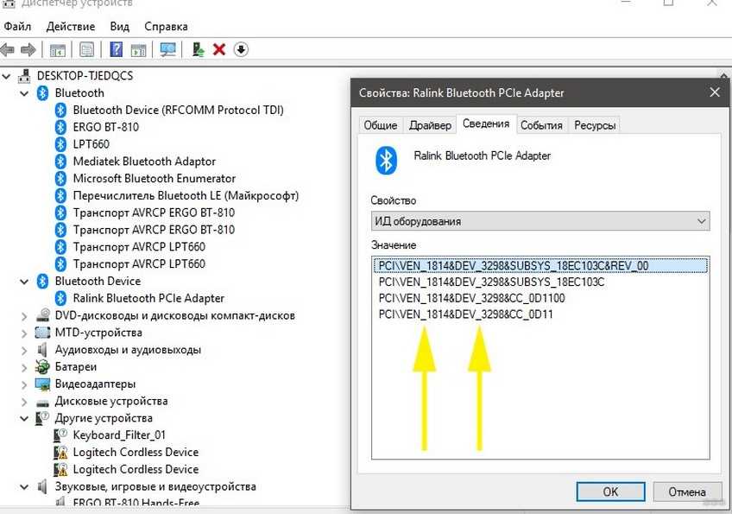Toggle the console tree toolbar icon

pyautogui.click(x=58, y=50)
